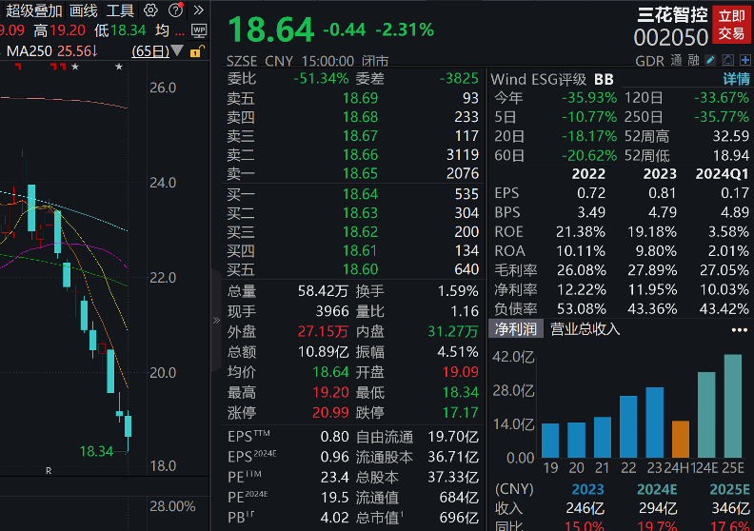Click the orange 24H bar in chart
Viewport: 754px width, 531px height.
(680, 439)
